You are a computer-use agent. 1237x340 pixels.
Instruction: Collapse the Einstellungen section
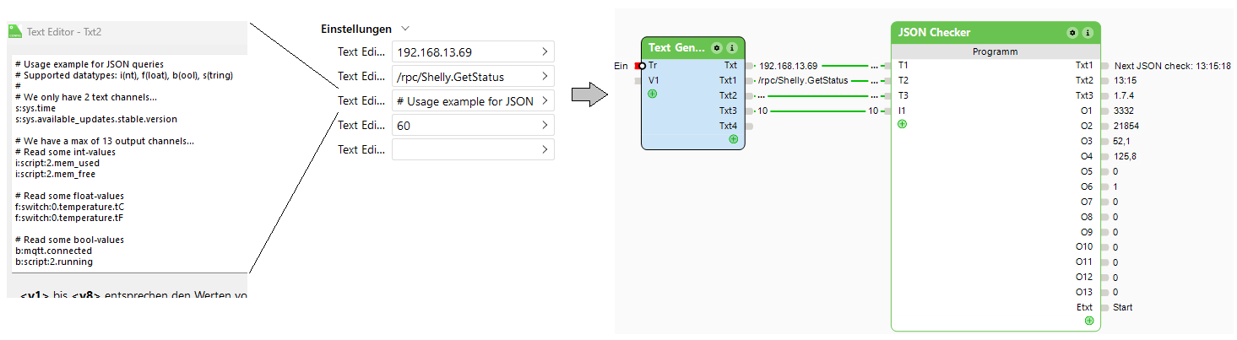(406, 29)
